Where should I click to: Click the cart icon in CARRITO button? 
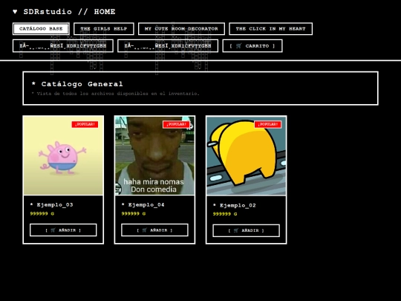click(x=238, y=46)
